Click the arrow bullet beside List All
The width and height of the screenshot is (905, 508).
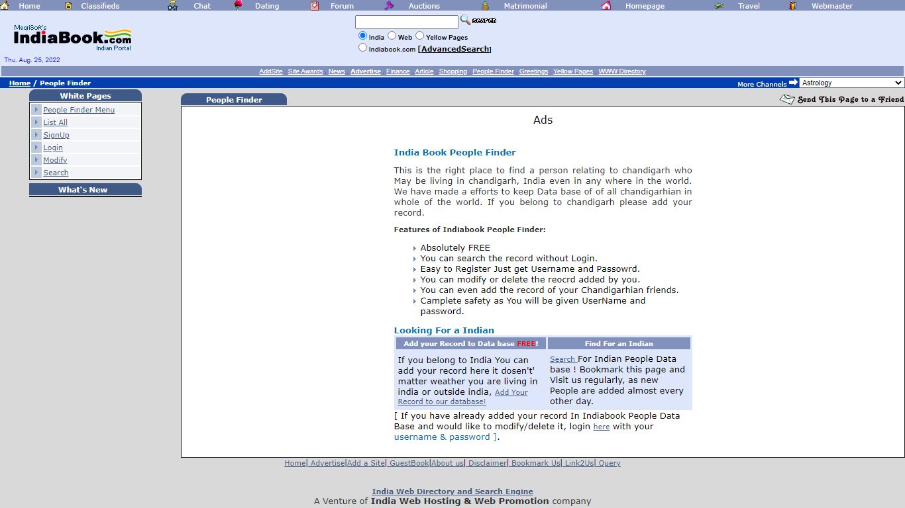pyautogui.click(x=36, y=122)
